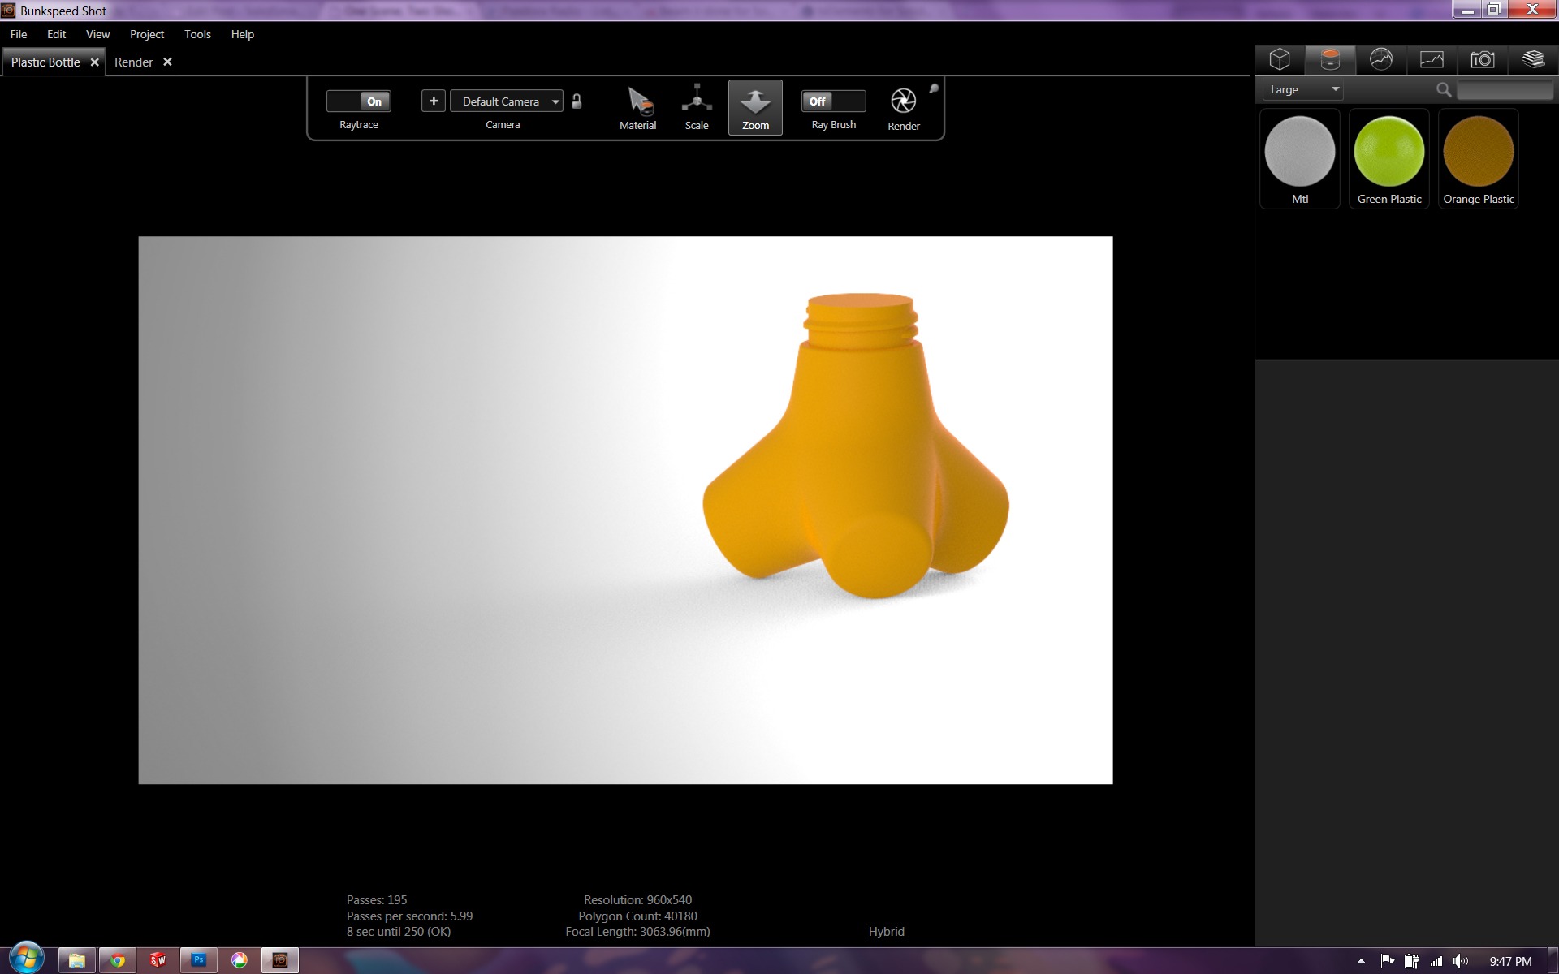
Task: Open the Large thumbnail size dropdown
Action: [x=1302, y=89]
